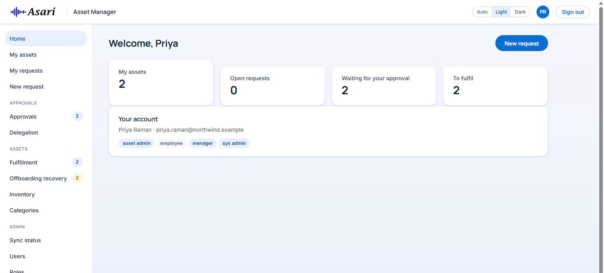Select New request in sidebar
The height and width of the screenshot is (273, 604).
(x=46, y=87)
